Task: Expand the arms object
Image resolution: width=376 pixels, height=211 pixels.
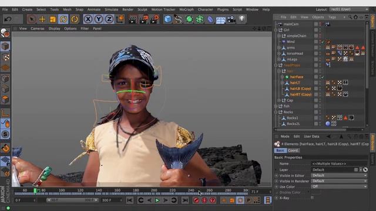Action: click(279, 47)
